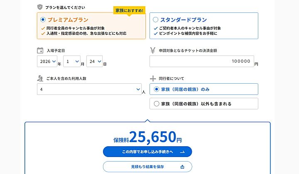The height and width of the screenshot is (174, 299).
Task: Click the calendar icon next to 入場予定日
Action: click(40, 51)
